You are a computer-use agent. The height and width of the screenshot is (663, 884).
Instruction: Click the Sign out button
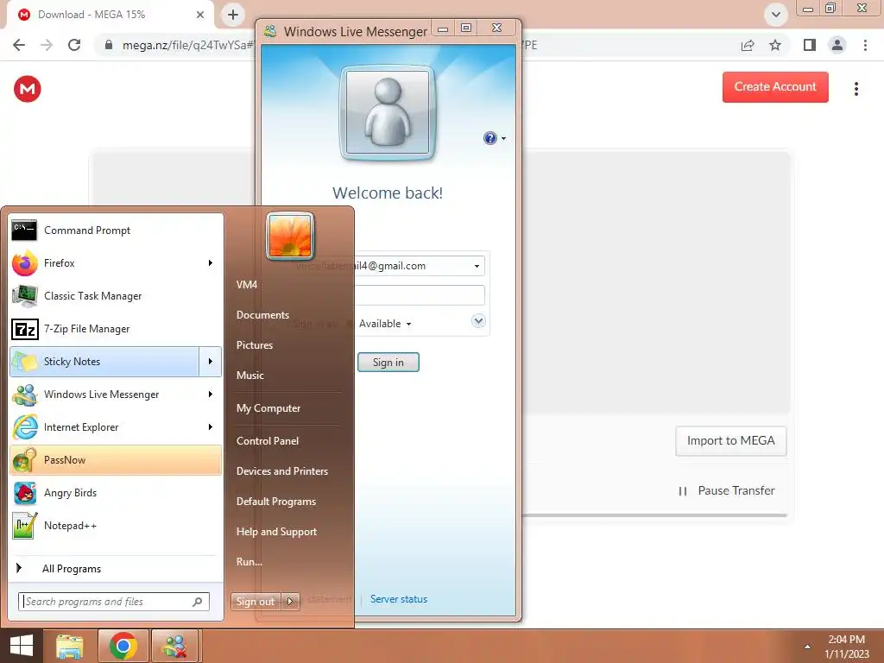click(256, 602)
